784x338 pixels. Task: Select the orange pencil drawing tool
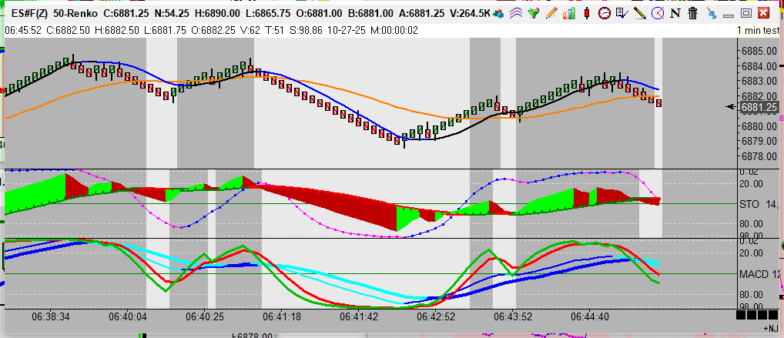pos(552,13)
